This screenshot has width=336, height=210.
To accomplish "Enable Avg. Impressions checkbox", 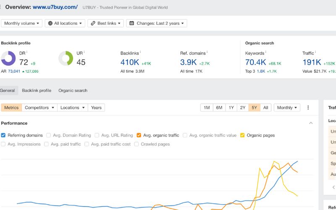I will pos(3,144).
